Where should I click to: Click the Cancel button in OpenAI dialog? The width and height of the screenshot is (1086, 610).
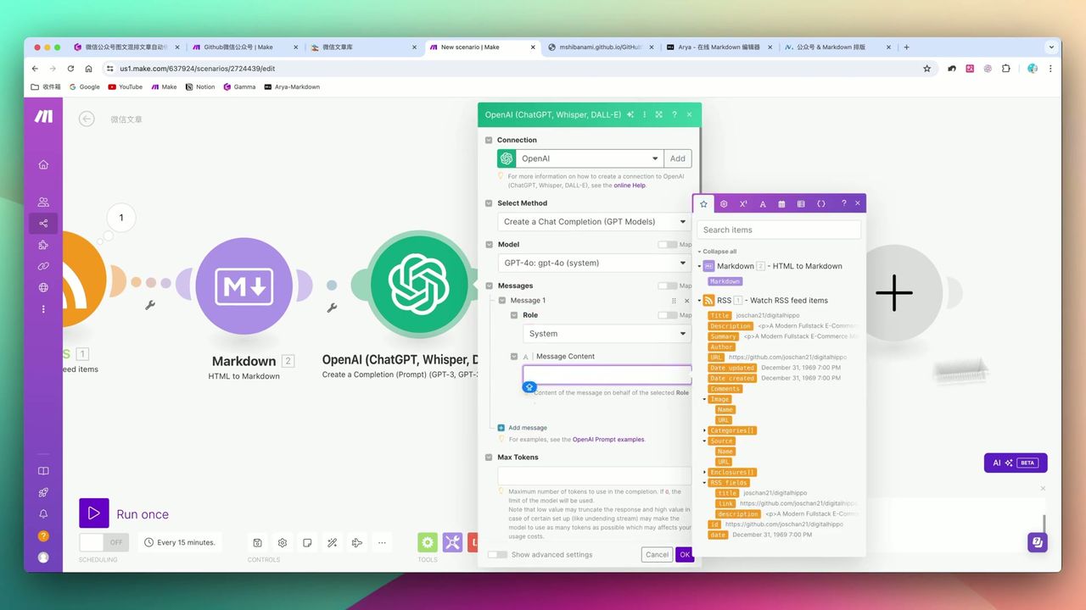pyautogui.click(x=657, y=555)
